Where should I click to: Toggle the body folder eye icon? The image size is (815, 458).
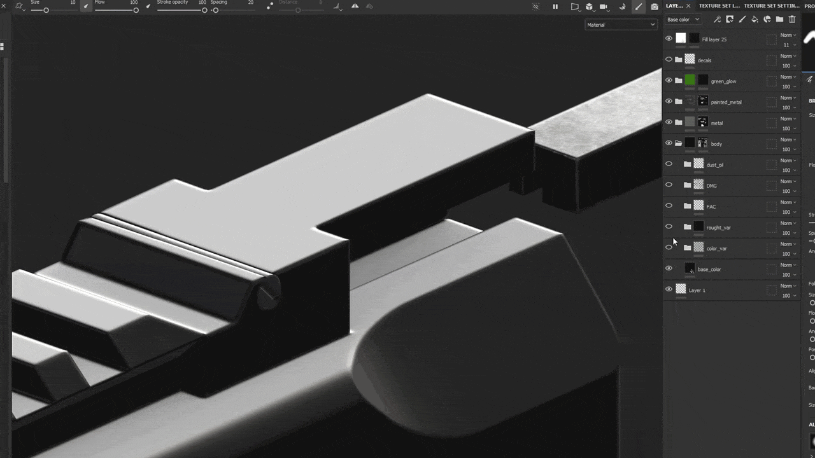pos(669,143)
